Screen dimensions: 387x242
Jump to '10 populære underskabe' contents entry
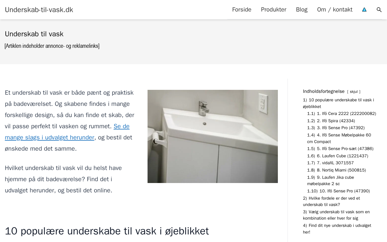click(x=338, y=103)
